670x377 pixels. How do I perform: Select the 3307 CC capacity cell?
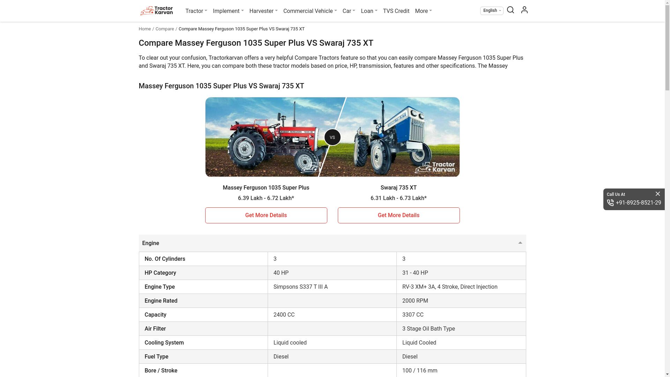(x=461, y=315)
